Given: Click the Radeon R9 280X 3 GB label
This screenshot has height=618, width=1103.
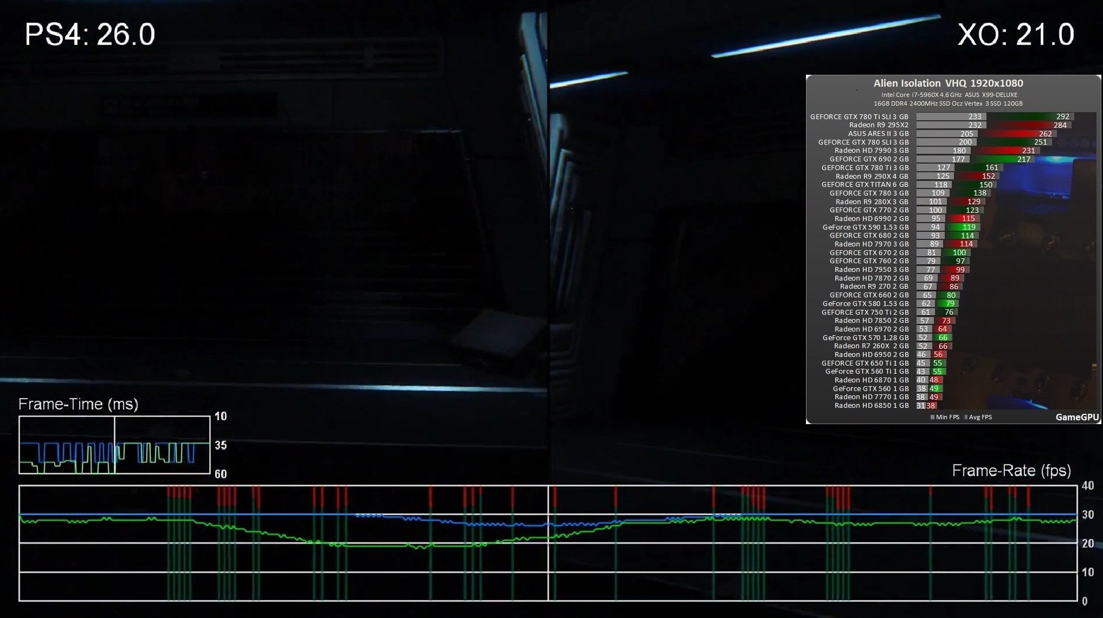Looking at the screenshot, I should (872, 201).
